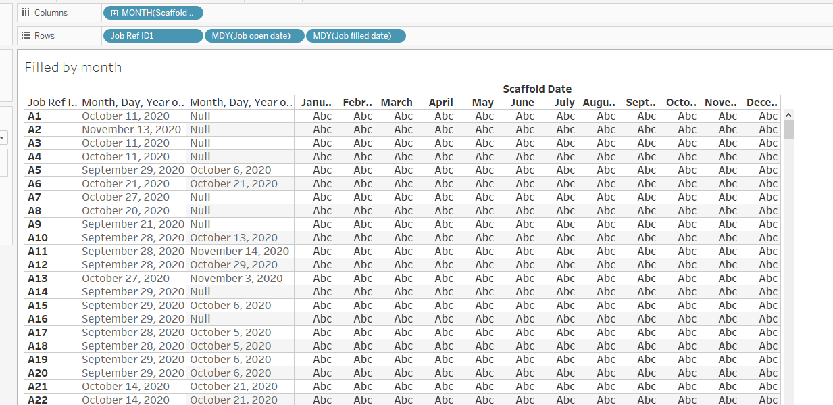The image size is (833, 405).
Task: Select the December column header
Action: coord(761,102)
